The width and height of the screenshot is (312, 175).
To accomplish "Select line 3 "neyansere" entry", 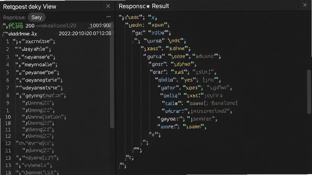I will [35, 57].
